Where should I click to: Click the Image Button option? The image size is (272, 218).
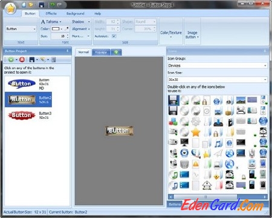click(x=192, y=34)
